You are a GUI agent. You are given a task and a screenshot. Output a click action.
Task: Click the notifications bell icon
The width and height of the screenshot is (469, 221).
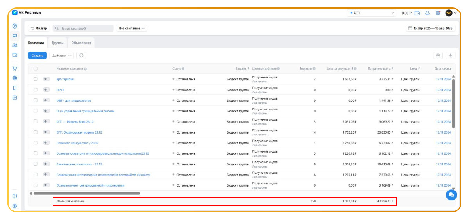(x=427, y=13)
